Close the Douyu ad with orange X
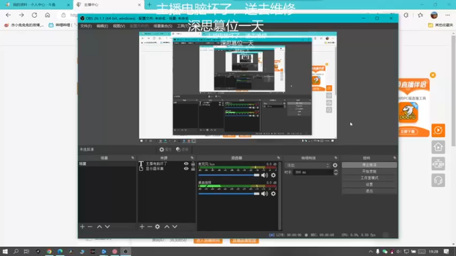 click(x=433, y=75)
